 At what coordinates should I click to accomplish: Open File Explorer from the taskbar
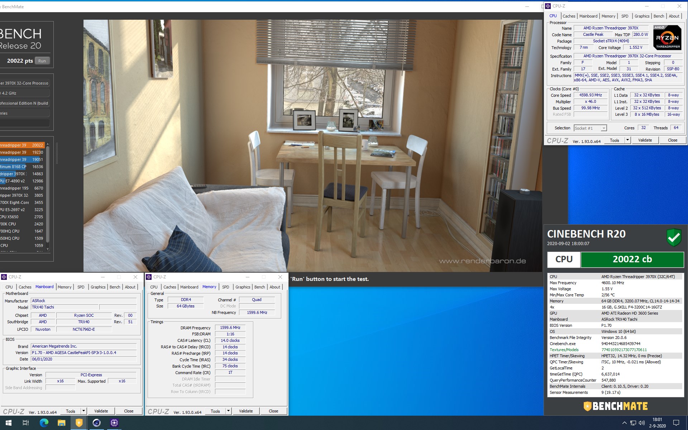[61, 423]
